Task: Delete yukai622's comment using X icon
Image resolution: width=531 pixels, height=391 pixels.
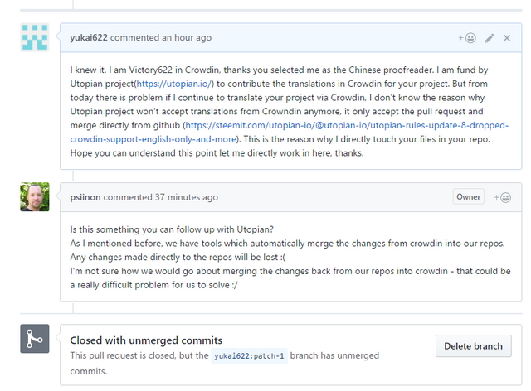Action: (507, 38)
